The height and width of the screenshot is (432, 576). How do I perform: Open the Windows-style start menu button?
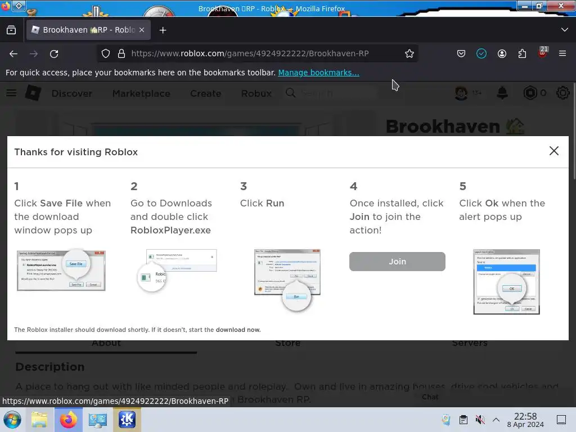coord(12,420)
